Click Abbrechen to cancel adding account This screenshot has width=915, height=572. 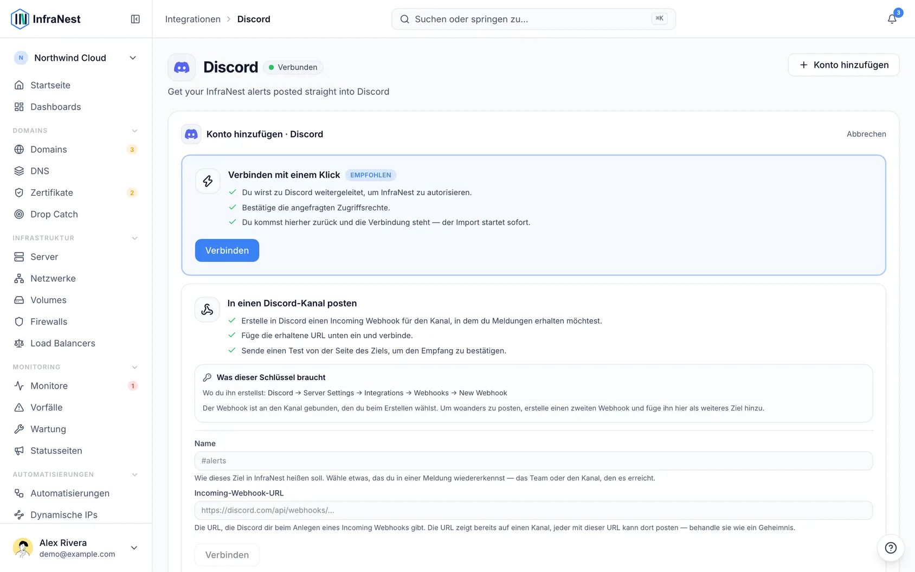866,134
